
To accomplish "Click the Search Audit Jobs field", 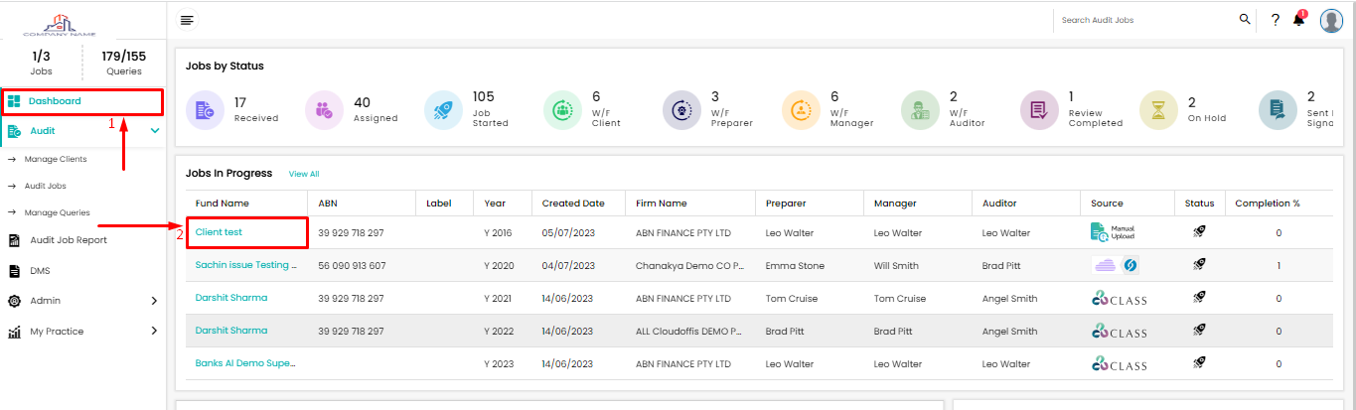I will click(1146, 20).
